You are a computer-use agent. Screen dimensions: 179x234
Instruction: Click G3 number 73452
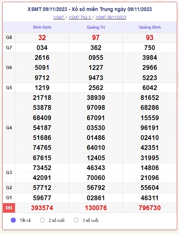click(x=42, y=168)
